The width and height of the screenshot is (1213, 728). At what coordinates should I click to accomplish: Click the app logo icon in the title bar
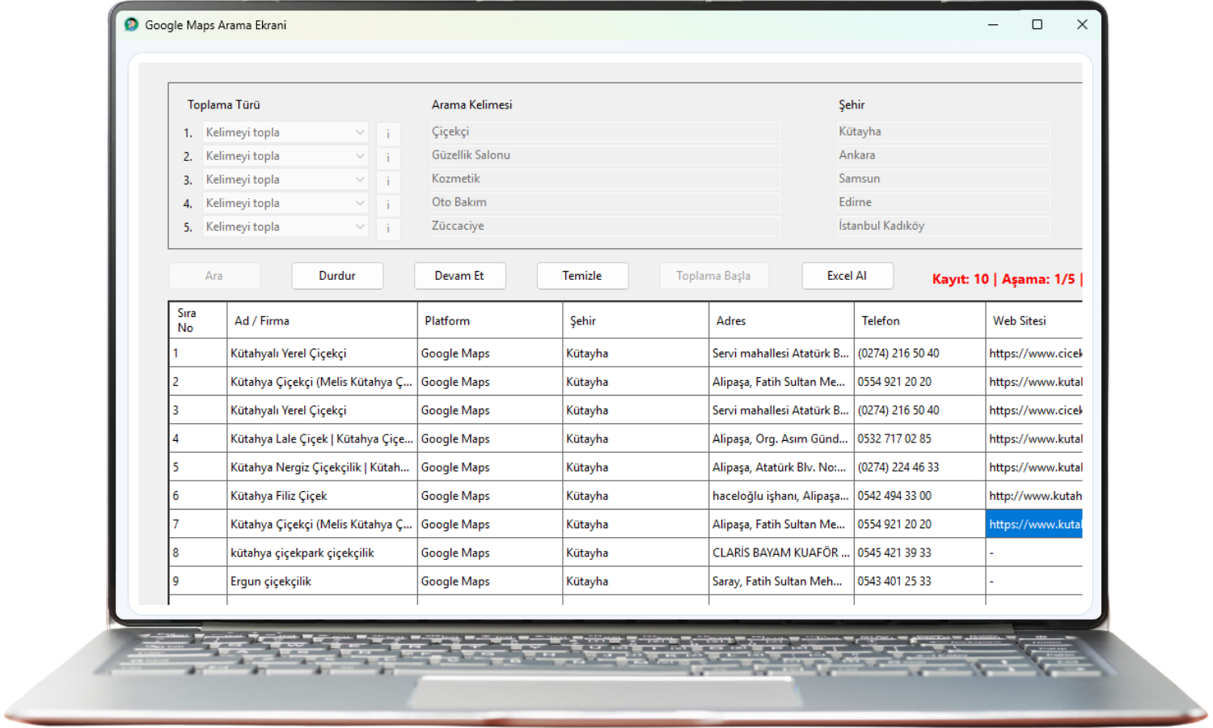132,25
